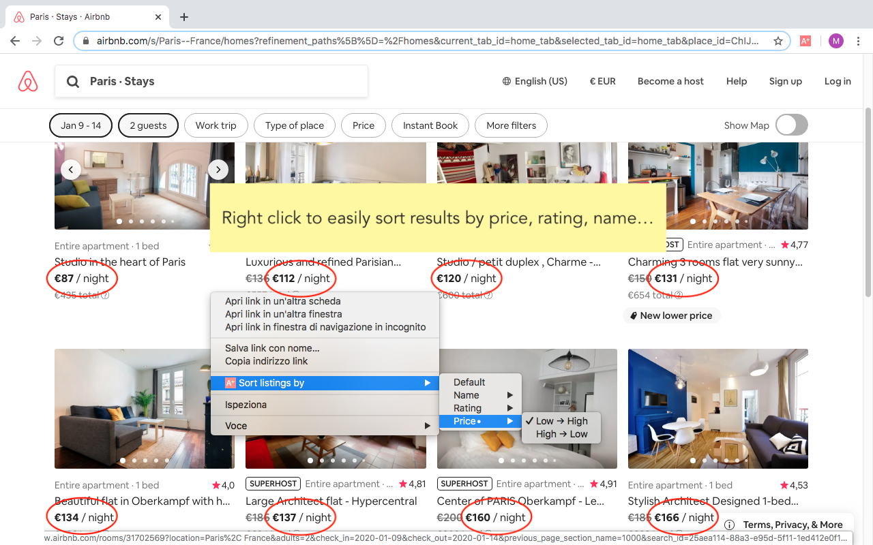Expand the Name sort submenu

point(480,395)
